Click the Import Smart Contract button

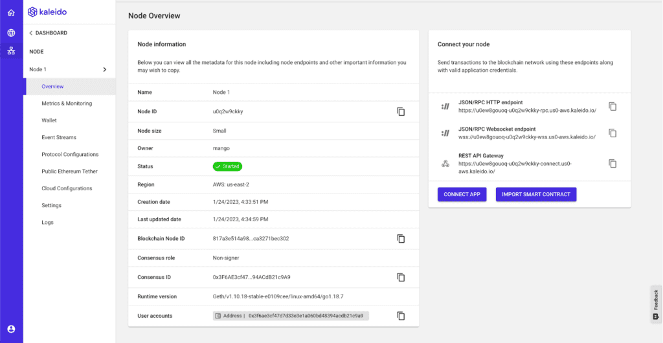[535, 195]
